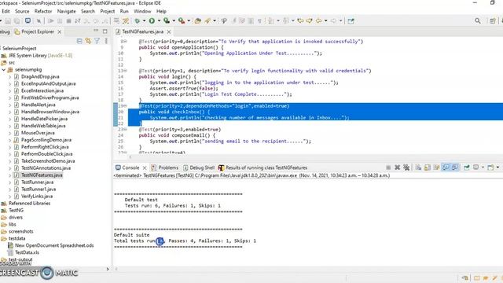The width and height of the screenshot is (503, 283).
Task: Click Clear Console icon
Action: click(x=418, y=167)
